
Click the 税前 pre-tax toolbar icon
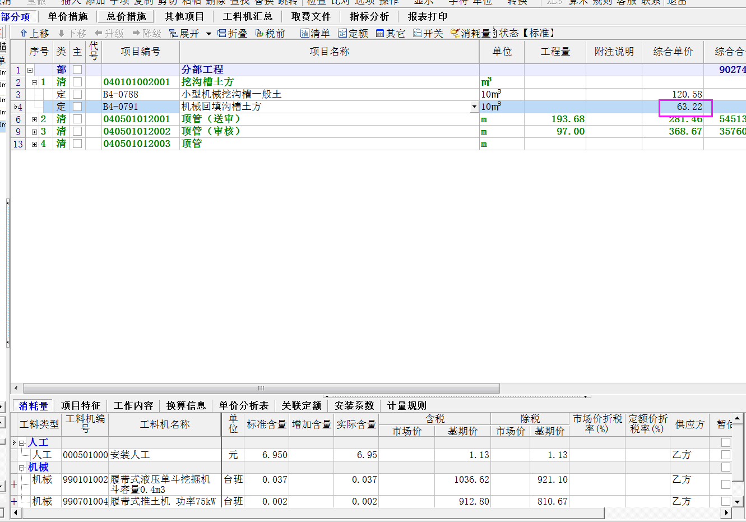coord(260,34)
